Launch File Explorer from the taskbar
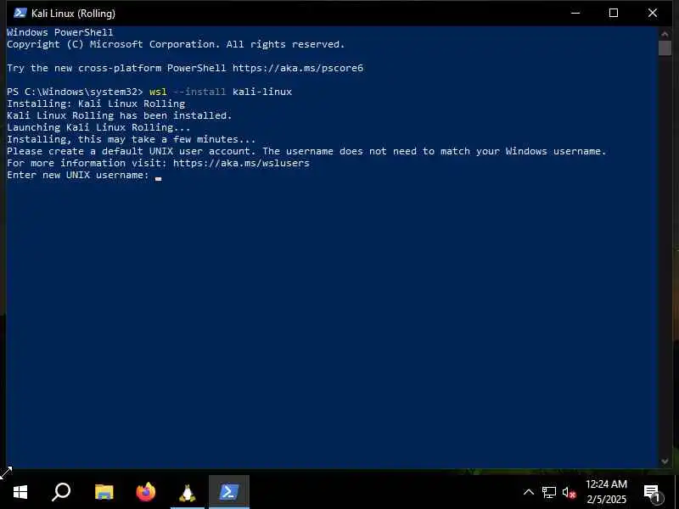This screenshot has width=679, height=509. point(104,492)
